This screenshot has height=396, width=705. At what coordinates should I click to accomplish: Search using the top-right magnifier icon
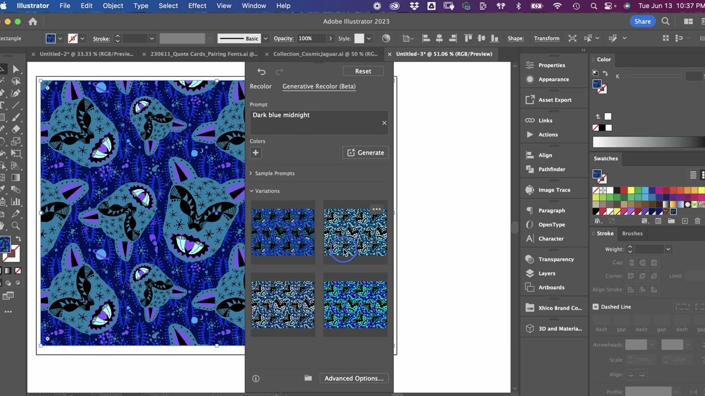[665, 21]
